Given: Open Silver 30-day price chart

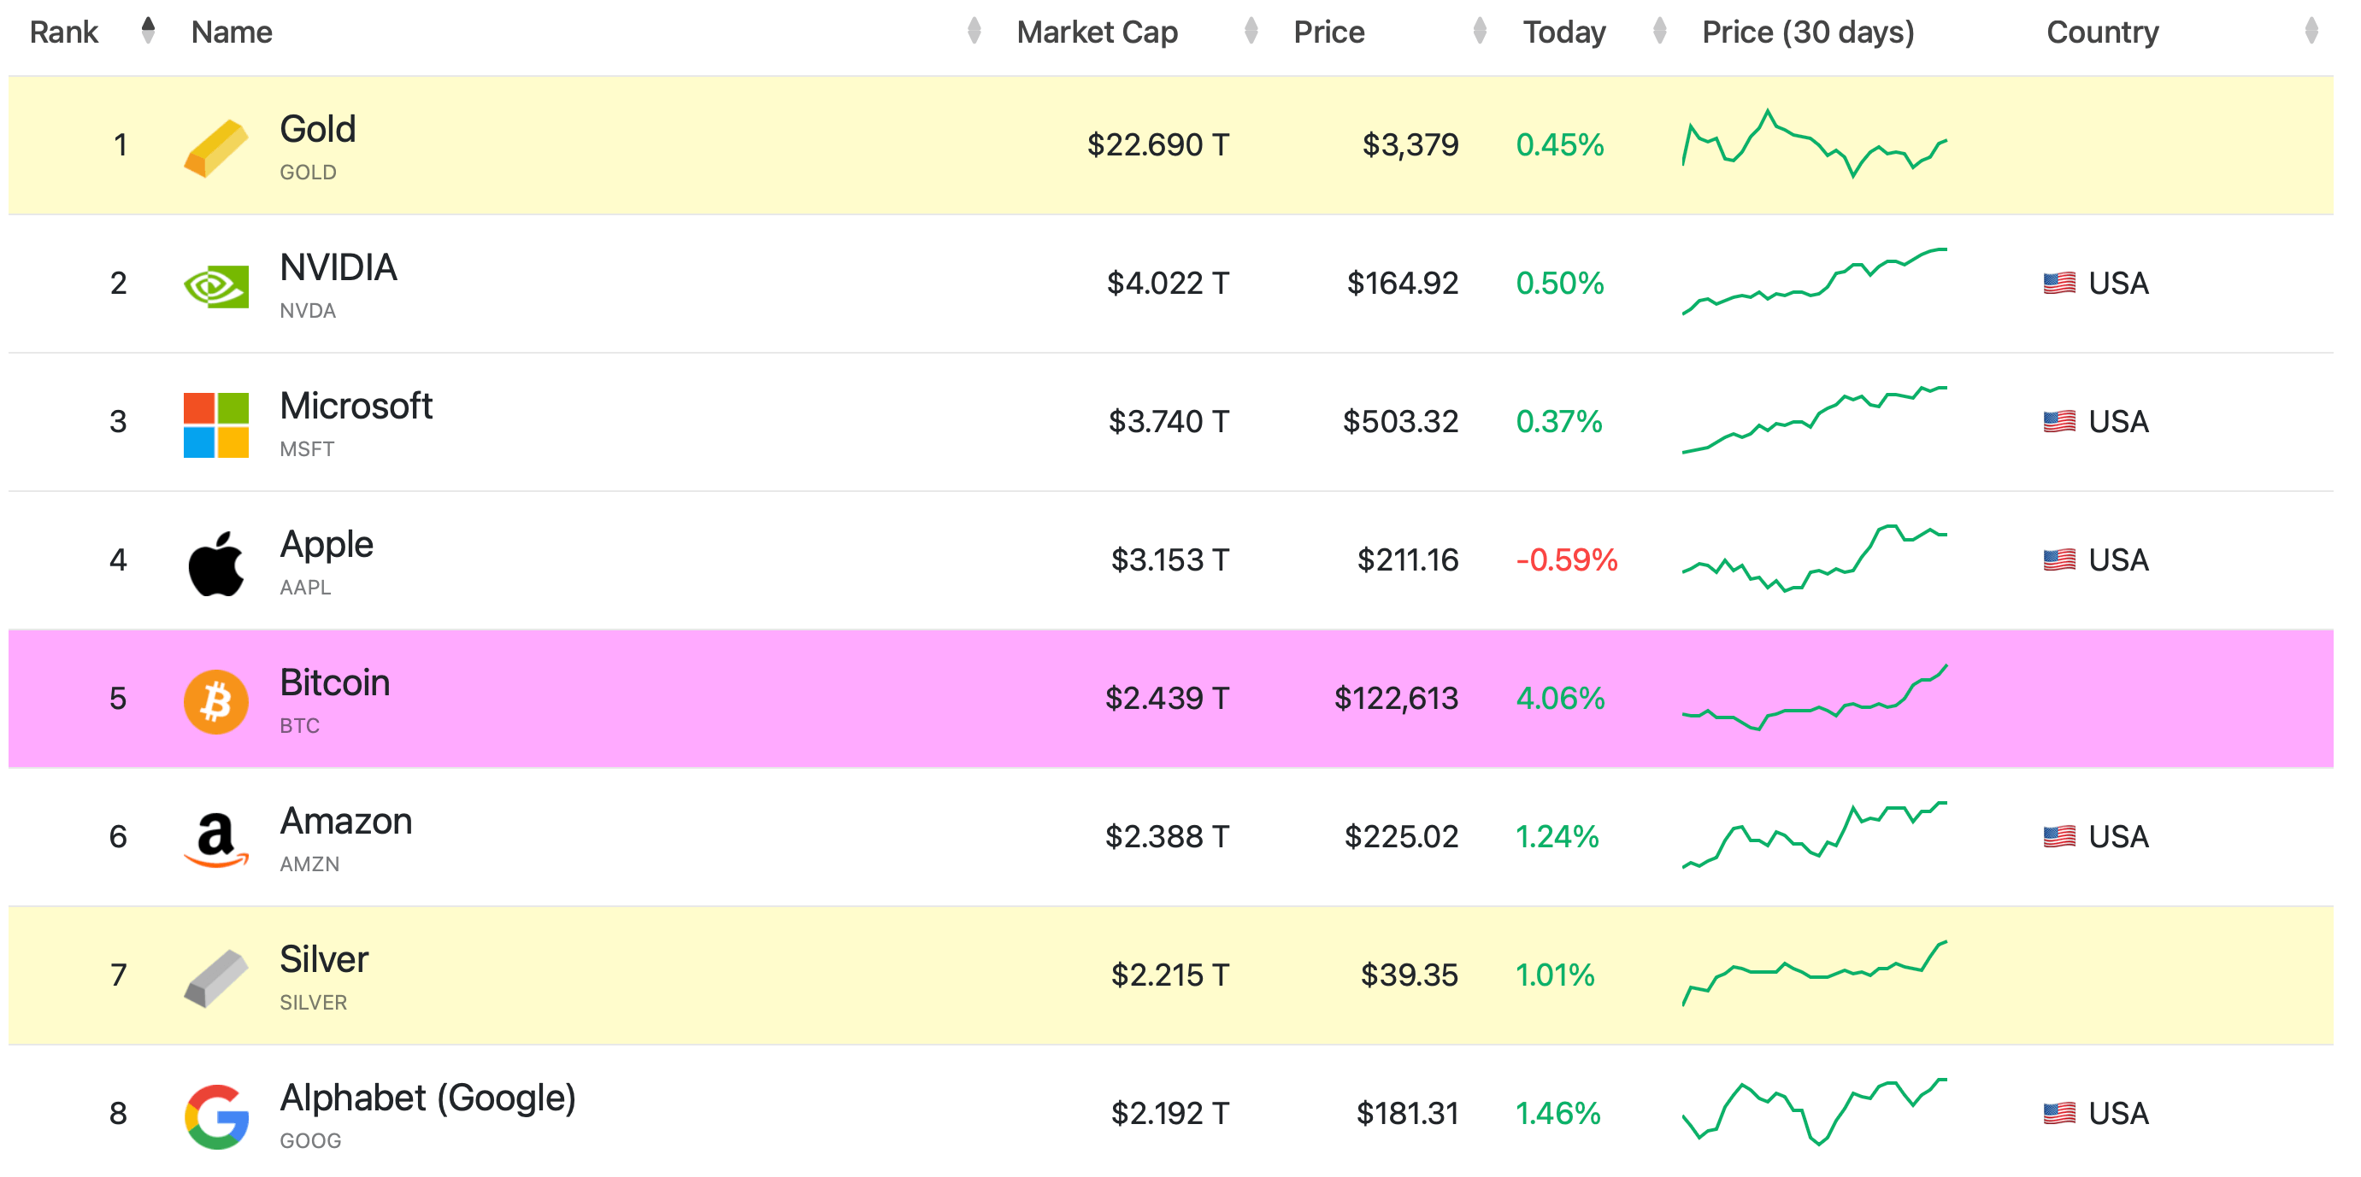Looking at the screenshot, I should point(1814,973).
